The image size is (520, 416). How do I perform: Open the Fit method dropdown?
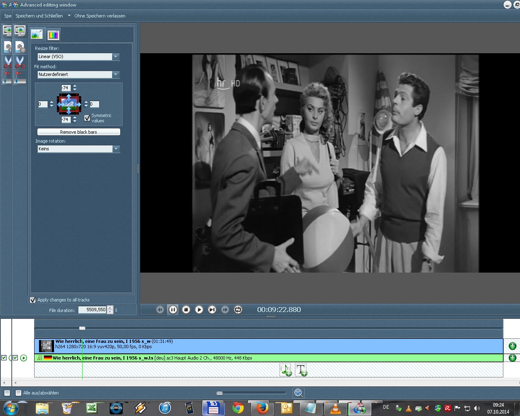click(116, 74)
